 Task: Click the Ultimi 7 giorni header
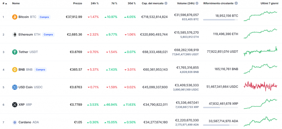coord(269,3)
